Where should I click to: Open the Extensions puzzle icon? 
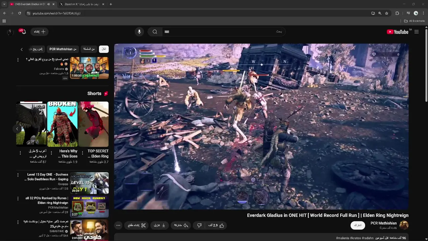click(397, 13)
